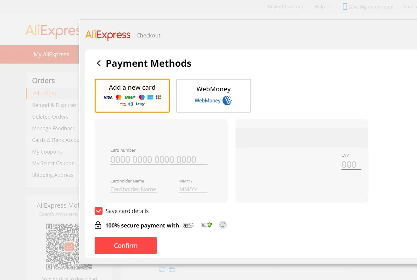This screenshot has width=417, height=280.
Task: Uncheck the Save card details checkbox
Action: (x=99, y=211)
